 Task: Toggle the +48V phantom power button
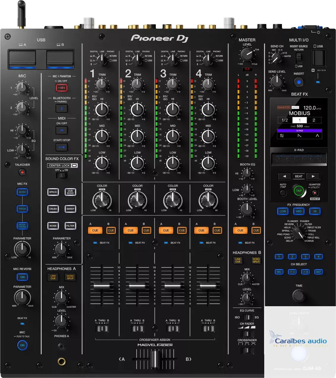coord(62,88)
